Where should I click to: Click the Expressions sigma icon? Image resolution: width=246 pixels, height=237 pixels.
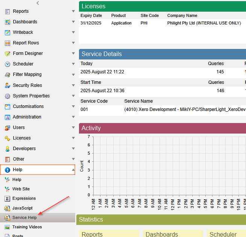click(x=7, y=199)
